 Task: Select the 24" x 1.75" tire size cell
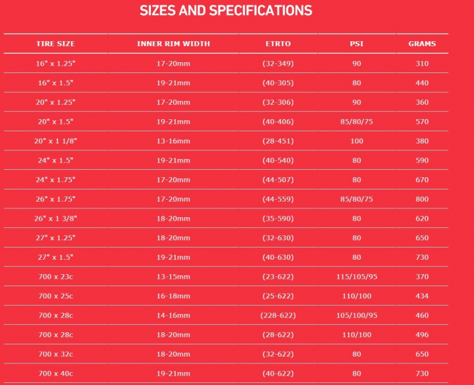56,180
